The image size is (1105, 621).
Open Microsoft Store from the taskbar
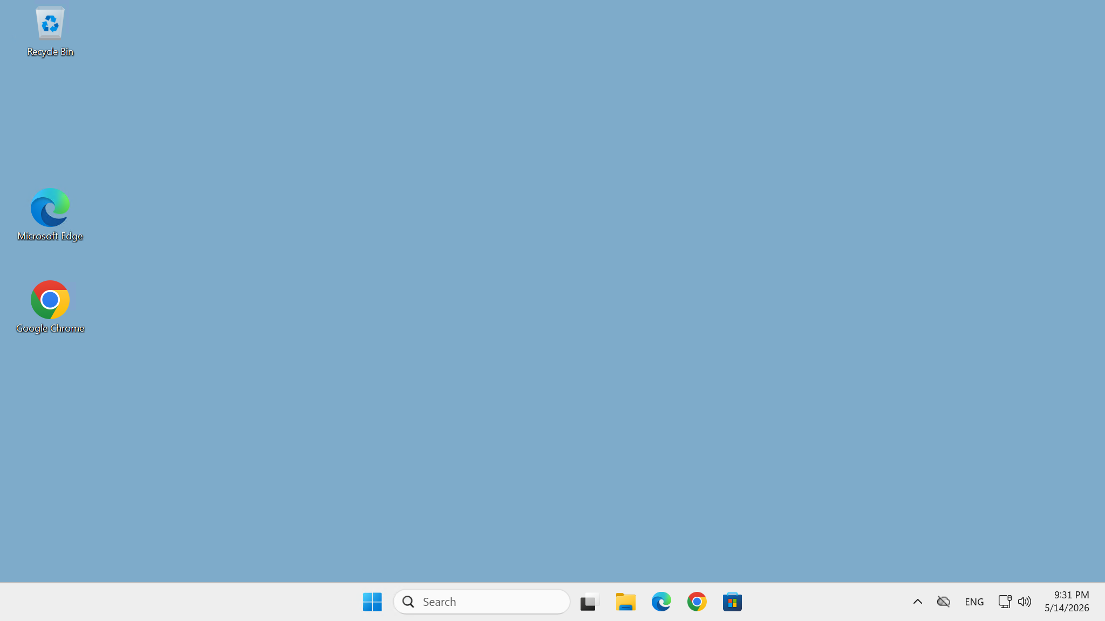732,602
